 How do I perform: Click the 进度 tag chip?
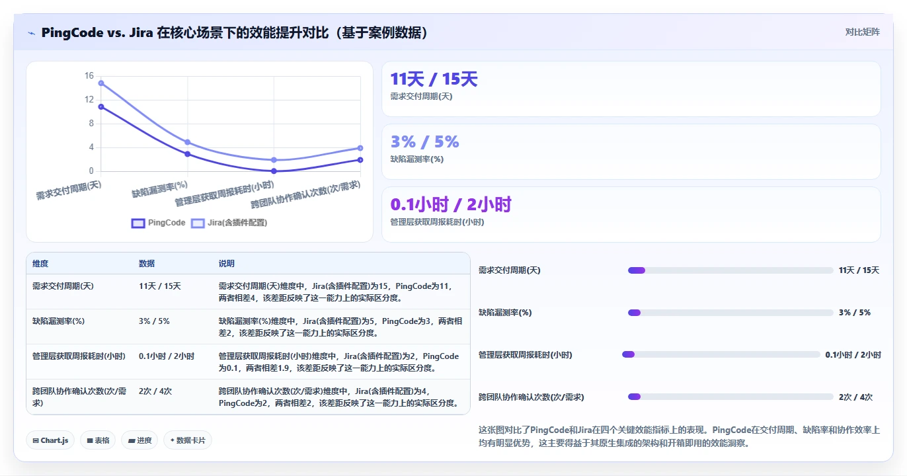tap(139, 440)
